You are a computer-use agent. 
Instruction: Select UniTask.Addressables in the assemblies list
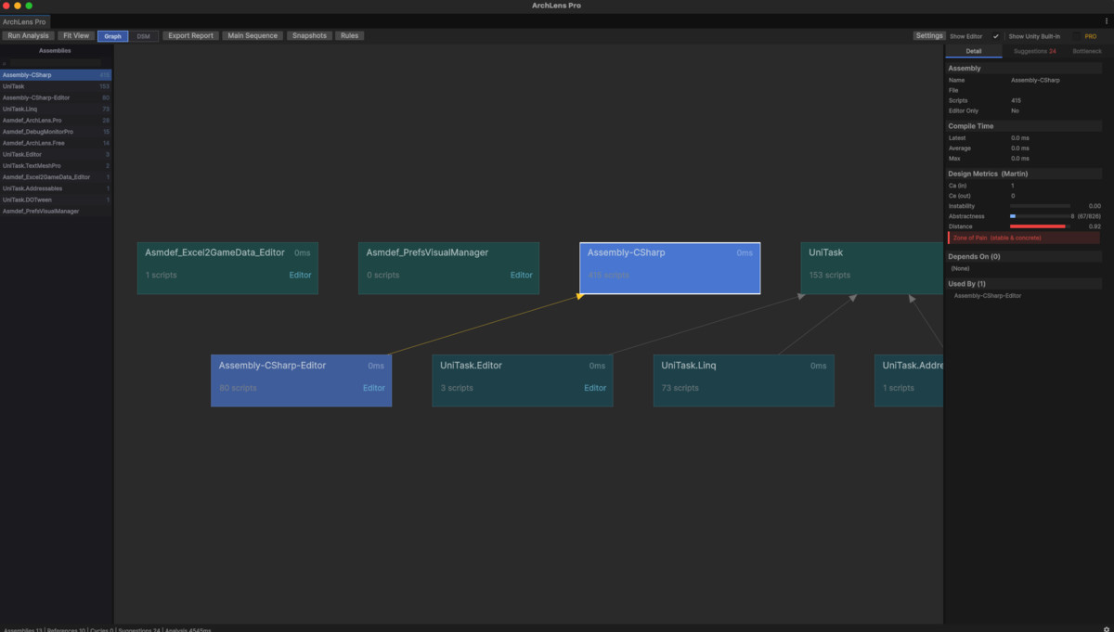56,188
